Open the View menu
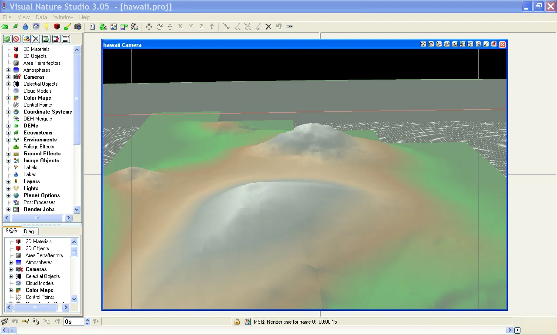Image resolution: width=557 pixels, height=335 pixels. pyautogui.click(x=23, y=17)
